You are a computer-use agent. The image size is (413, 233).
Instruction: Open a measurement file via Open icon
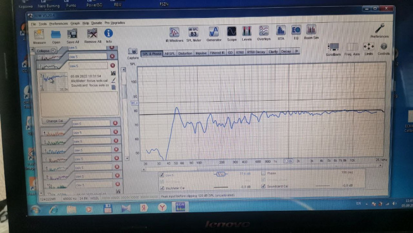(x=56, y=35)
